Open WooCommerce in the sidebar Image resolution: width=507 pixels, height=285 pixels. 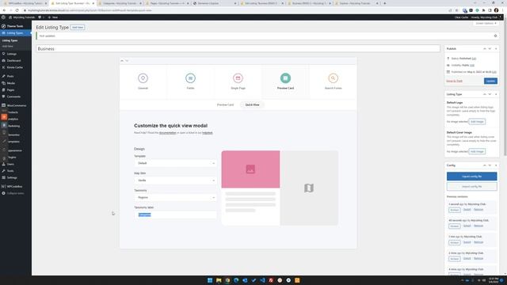click(17, 105)
